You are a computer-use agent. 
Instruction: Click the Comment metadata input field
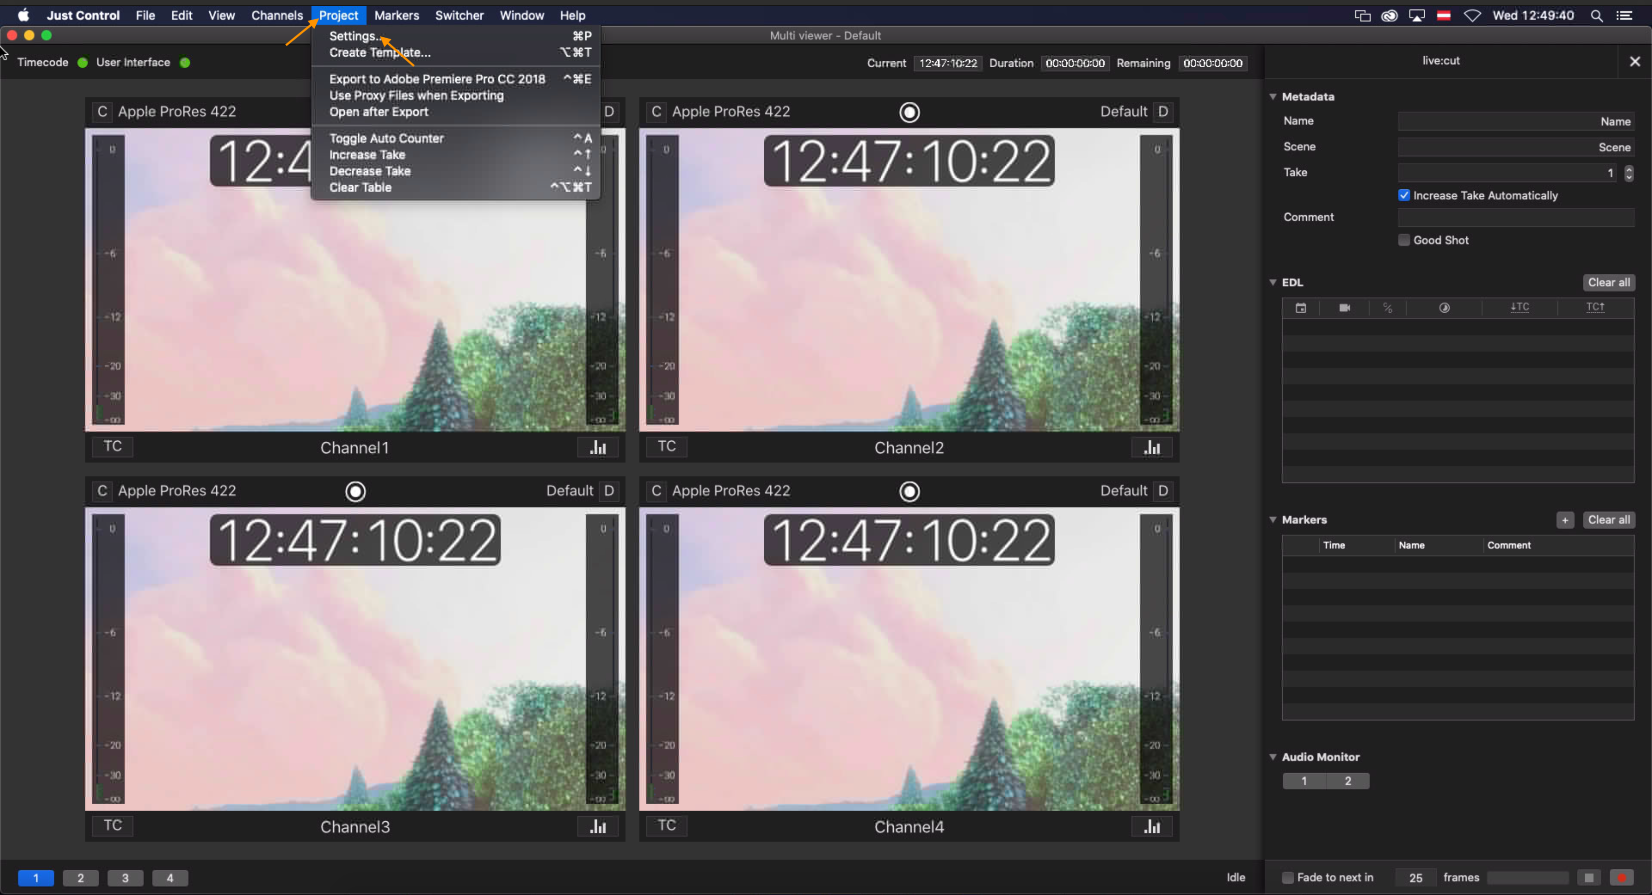click(x=1516, y=217)
